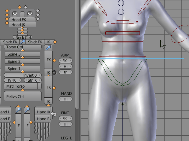Image resolution: width=189 pixels, height=141 pixels.
Task: Click the black ring beside arm IK
Action: point(54,73)
